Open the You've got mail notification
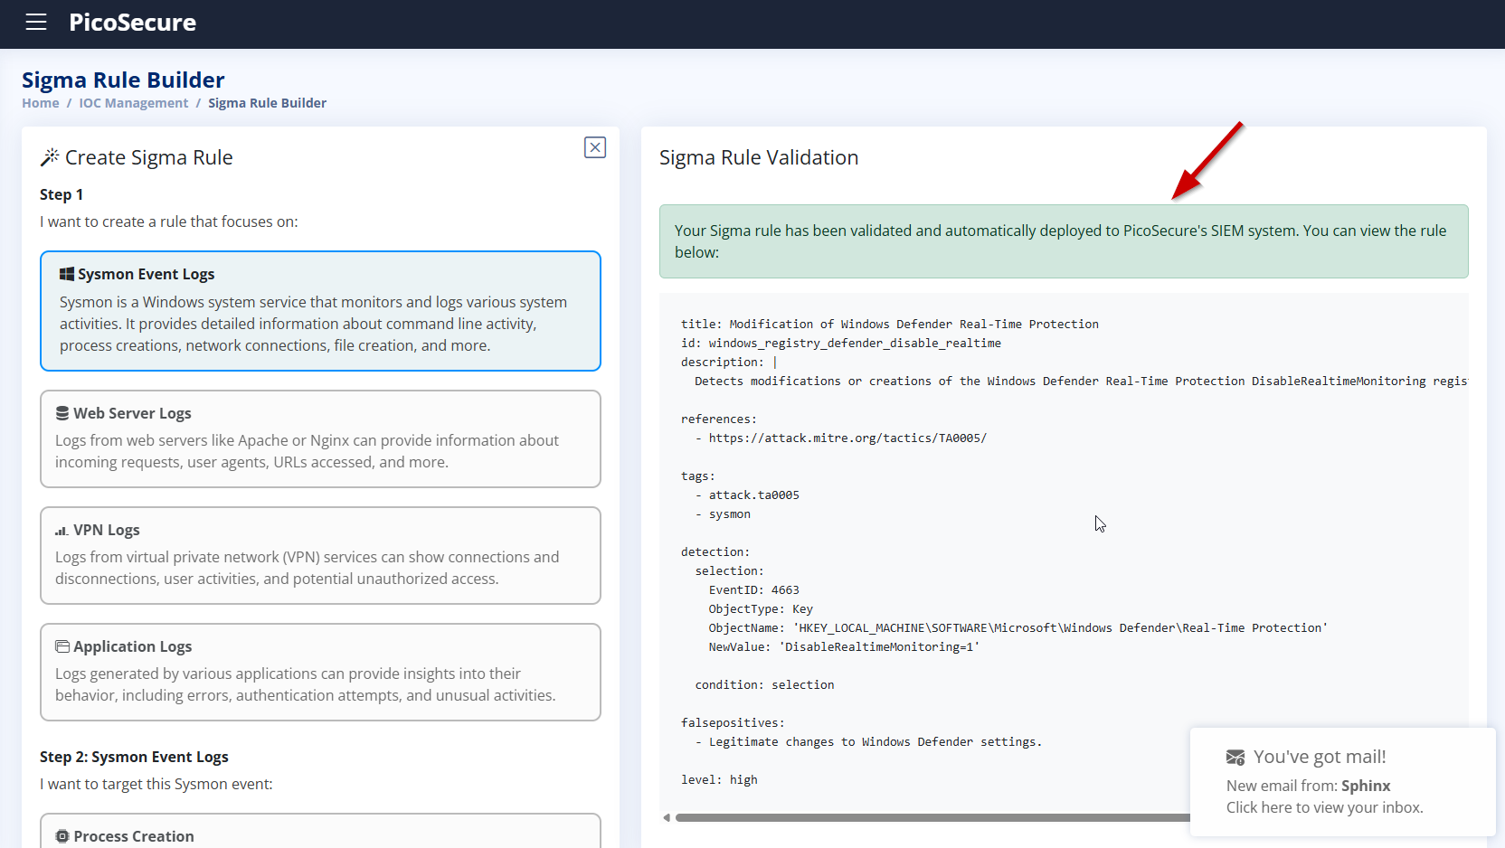 (1342, 782)
